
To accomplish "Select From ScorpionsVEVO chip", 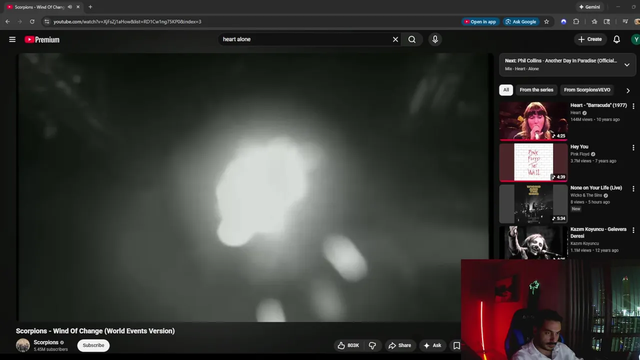I will click(587, 90).
